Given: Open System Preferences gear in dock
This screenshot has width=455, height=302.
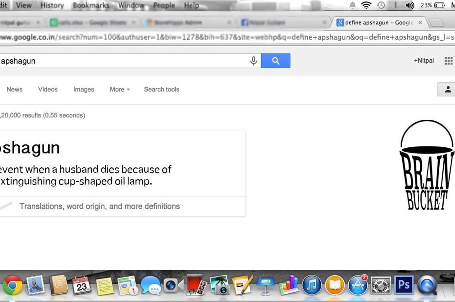Looking at the screenshot, I should pyautogui.click(x=381, y=285).
